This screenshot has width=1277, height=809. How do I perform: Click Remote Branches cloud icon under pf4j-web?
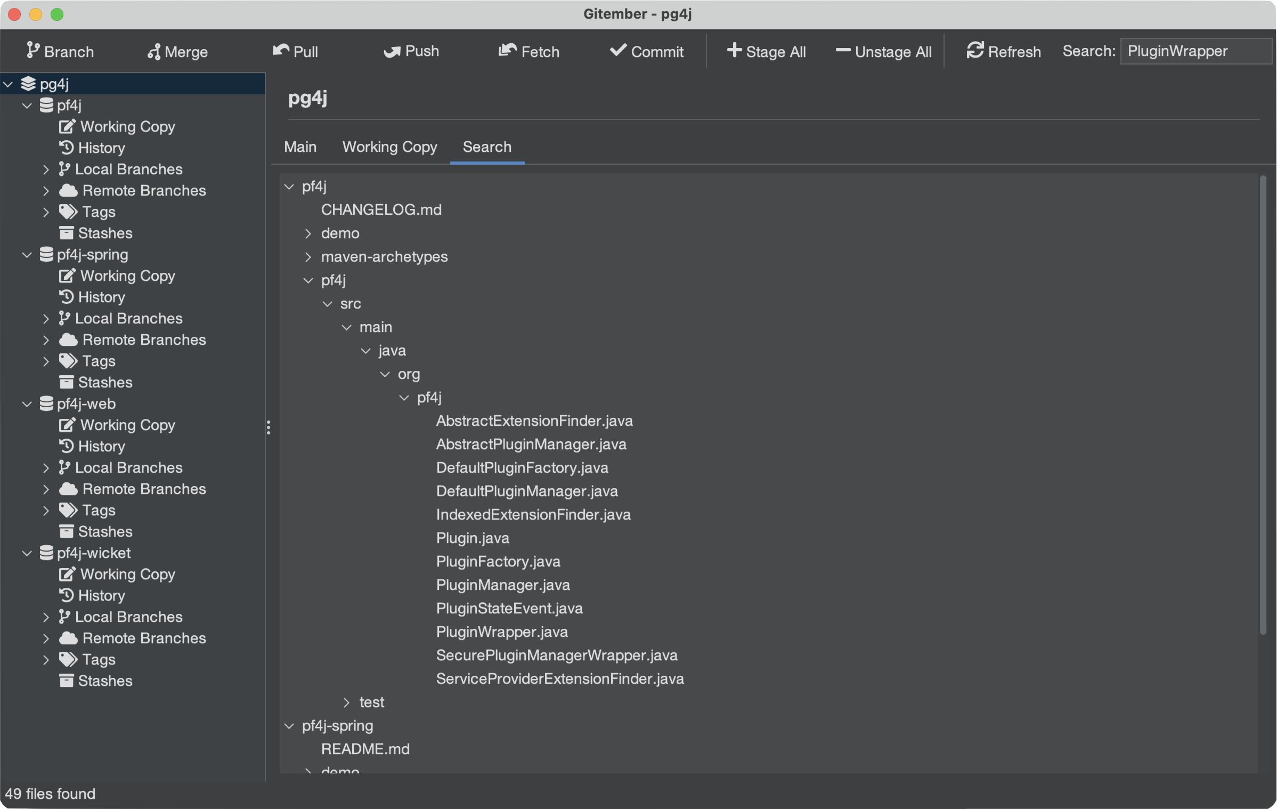click(68, 489)
